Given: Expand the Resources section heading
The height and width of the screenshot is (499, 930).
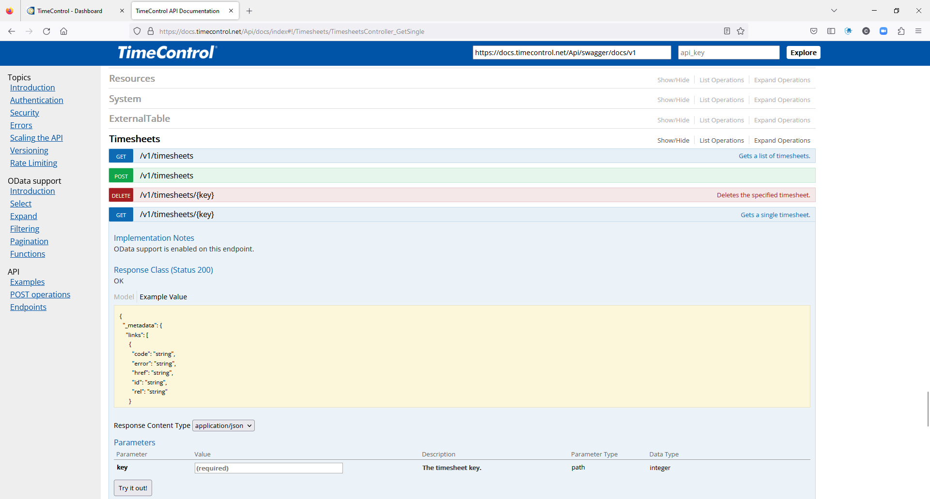Looking at the screenshot, I should (132, 78).
